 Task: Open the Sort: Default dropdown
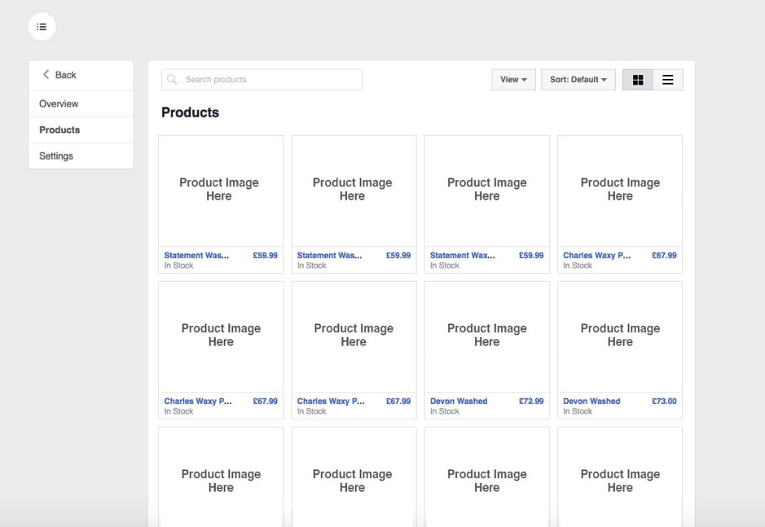[x=578, y=80]
